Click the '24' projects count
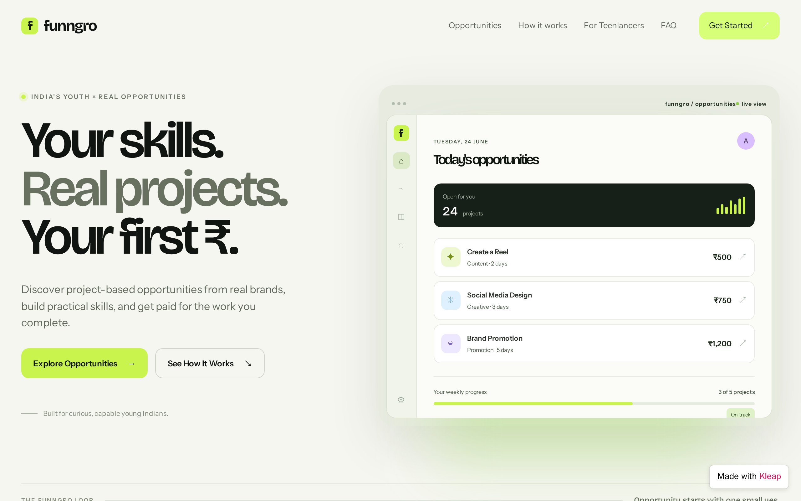 click(450, 211)
